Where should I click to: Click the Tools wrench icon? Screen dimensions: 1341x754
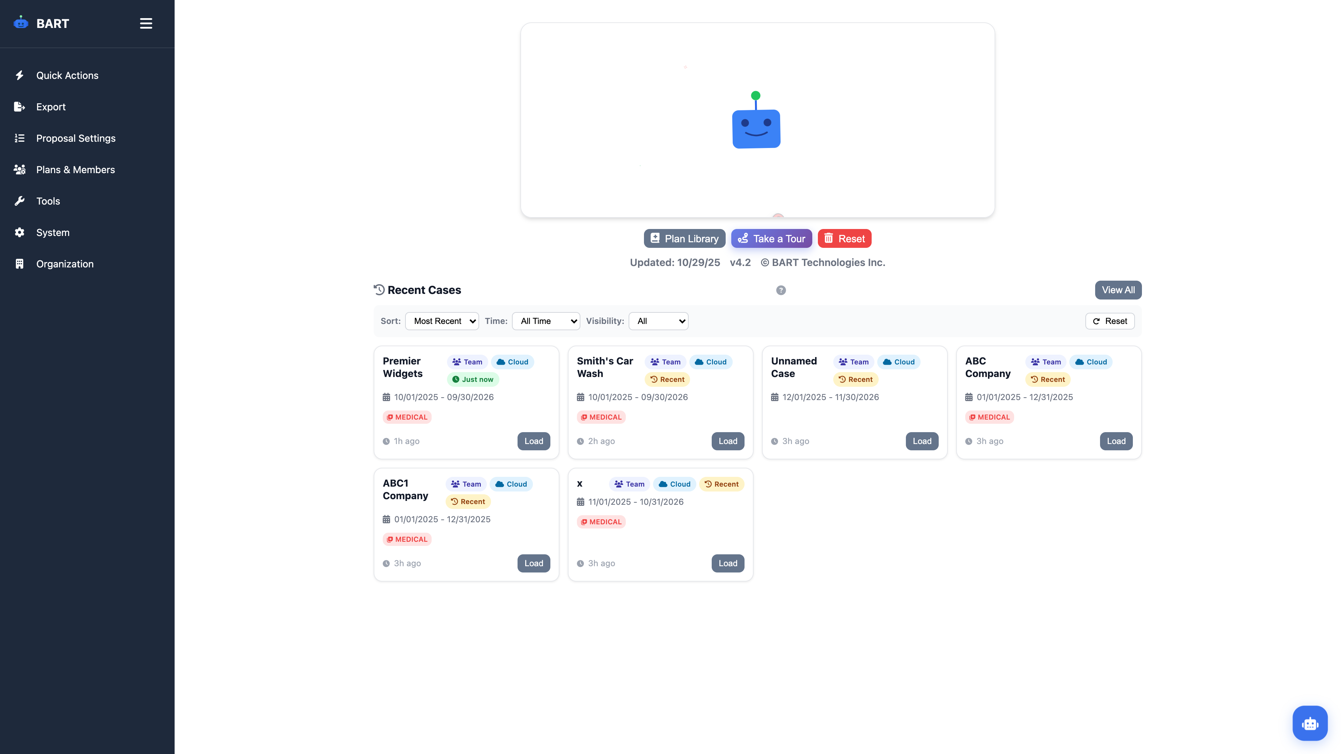pyautogui.click(x=19, y=201)
